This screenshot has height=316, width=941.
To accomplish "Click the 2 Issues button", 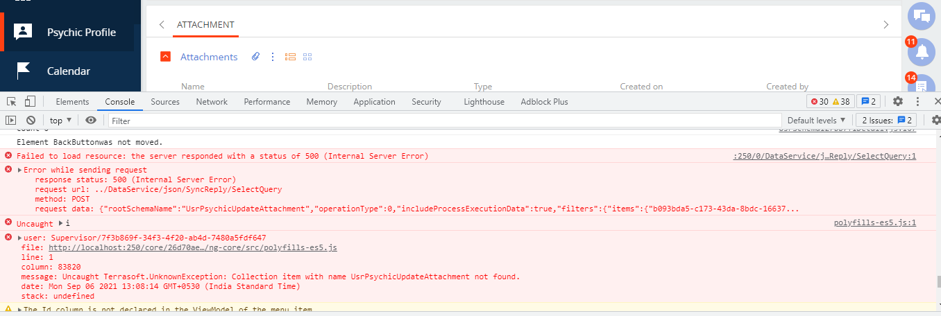I will pyautogui.click(x=886, y=120).
